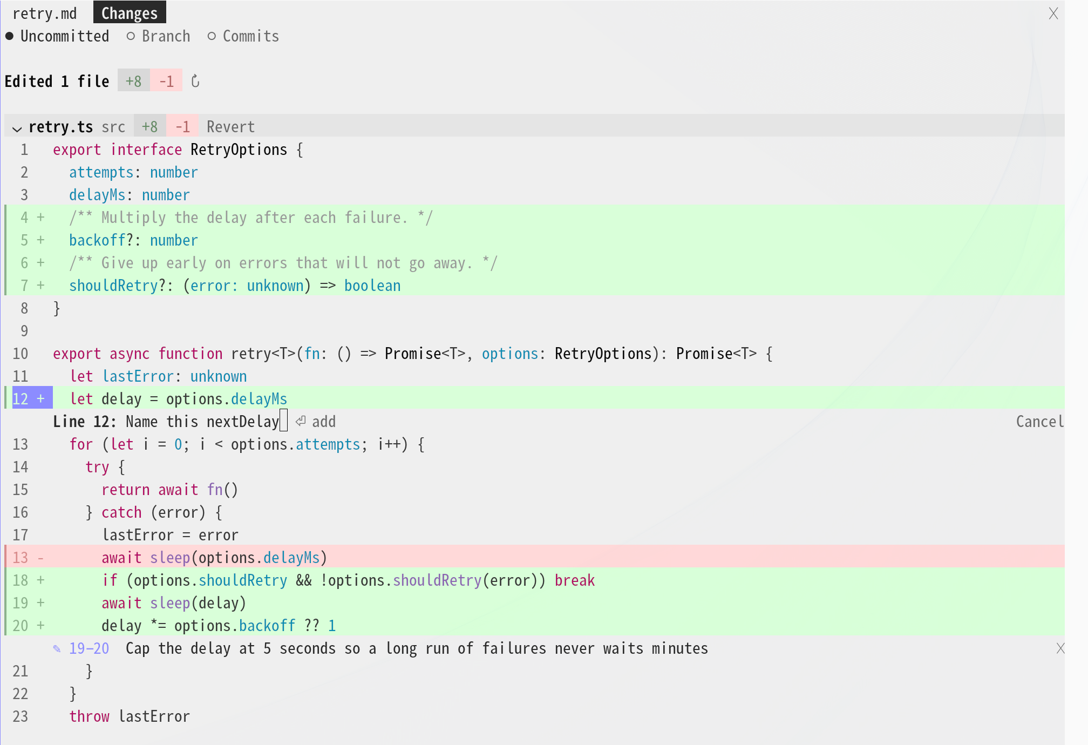Click 'let lastError: unknown' on line 11

point(158,376)
